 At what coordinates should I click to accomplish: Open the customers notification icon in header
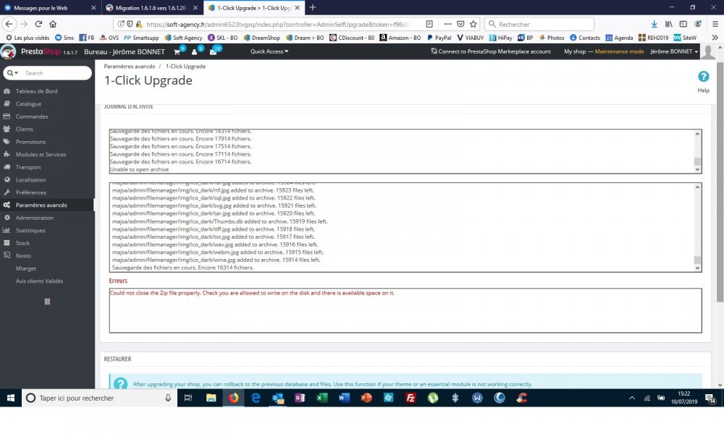194,51
